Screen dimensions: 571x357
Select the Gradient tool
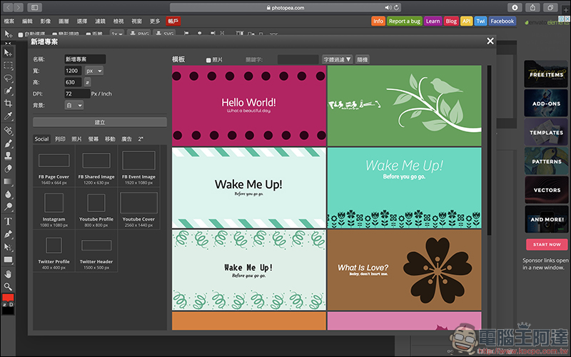click(8, 181)
